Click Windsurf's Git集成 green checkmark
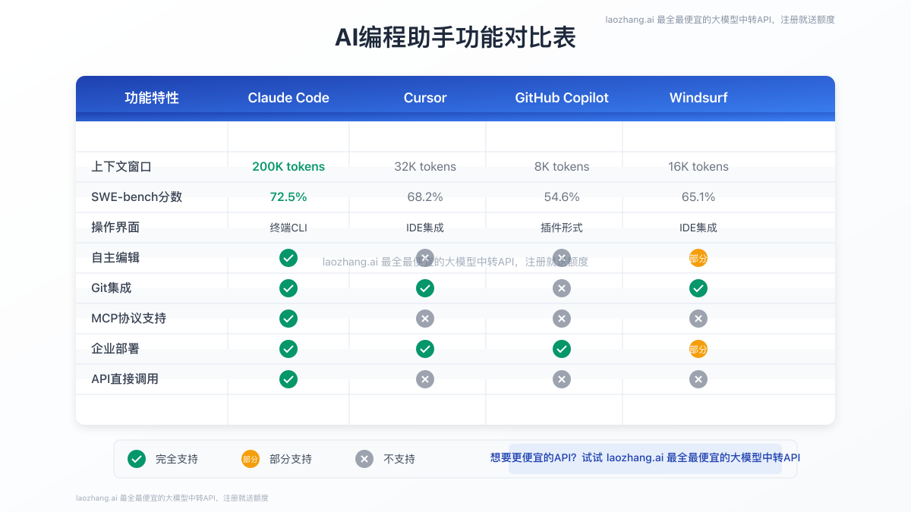 point(698,288)
